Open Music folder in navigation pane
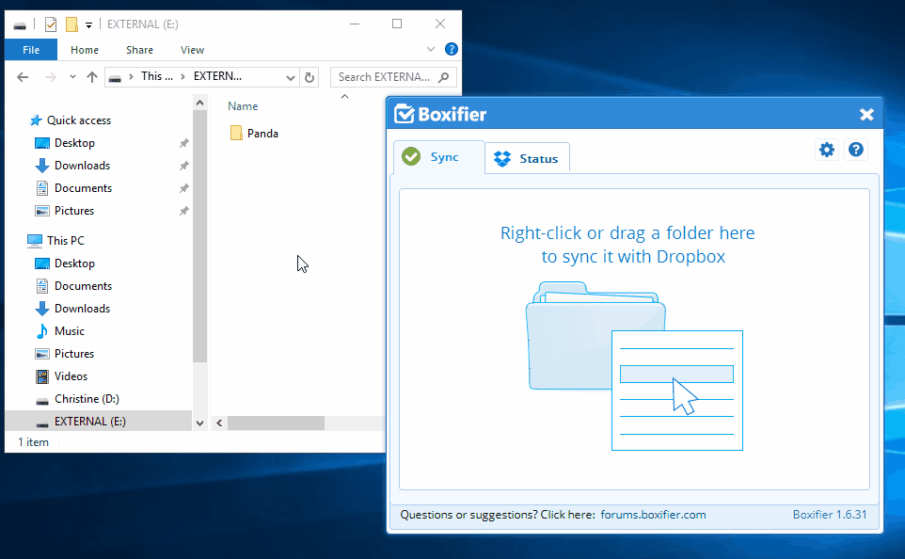905x559 pixels. (x=70, y=331)
